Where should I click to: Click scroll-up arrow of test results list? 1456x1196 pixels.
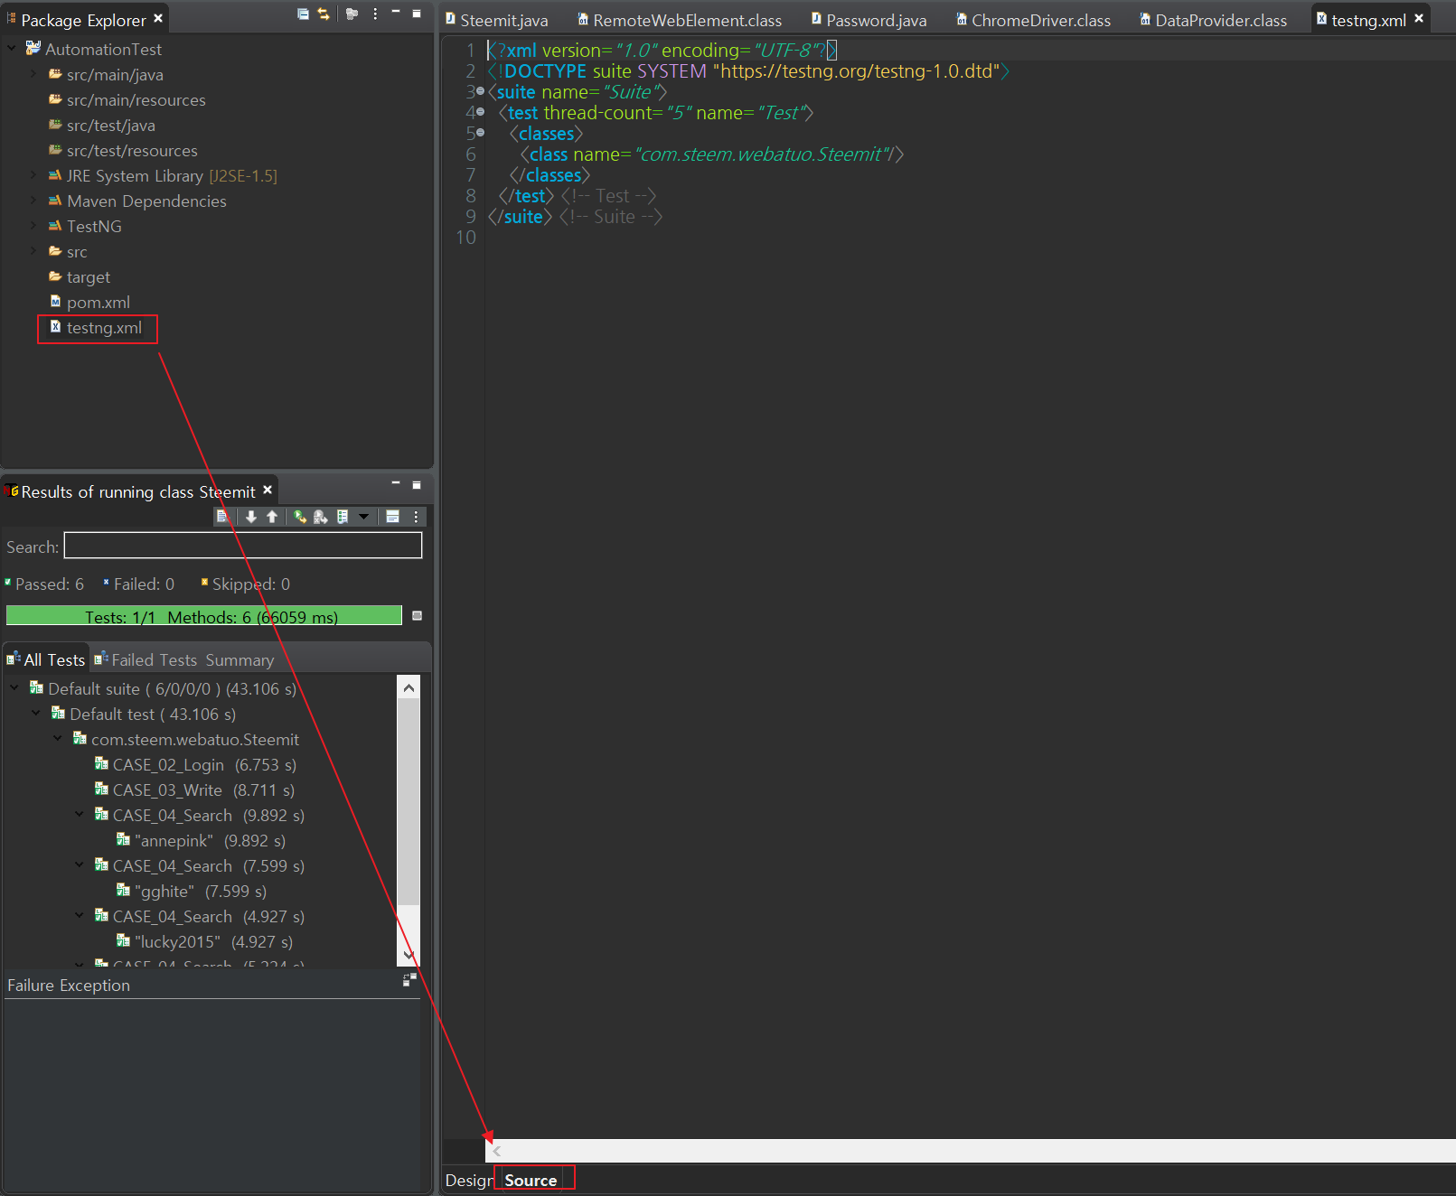coord(409,687)
